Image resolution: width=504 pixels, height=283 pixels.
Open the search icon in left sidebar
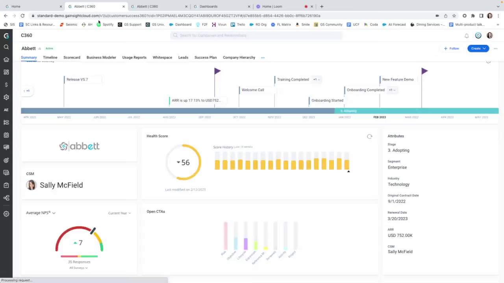(x=6, y=47)
